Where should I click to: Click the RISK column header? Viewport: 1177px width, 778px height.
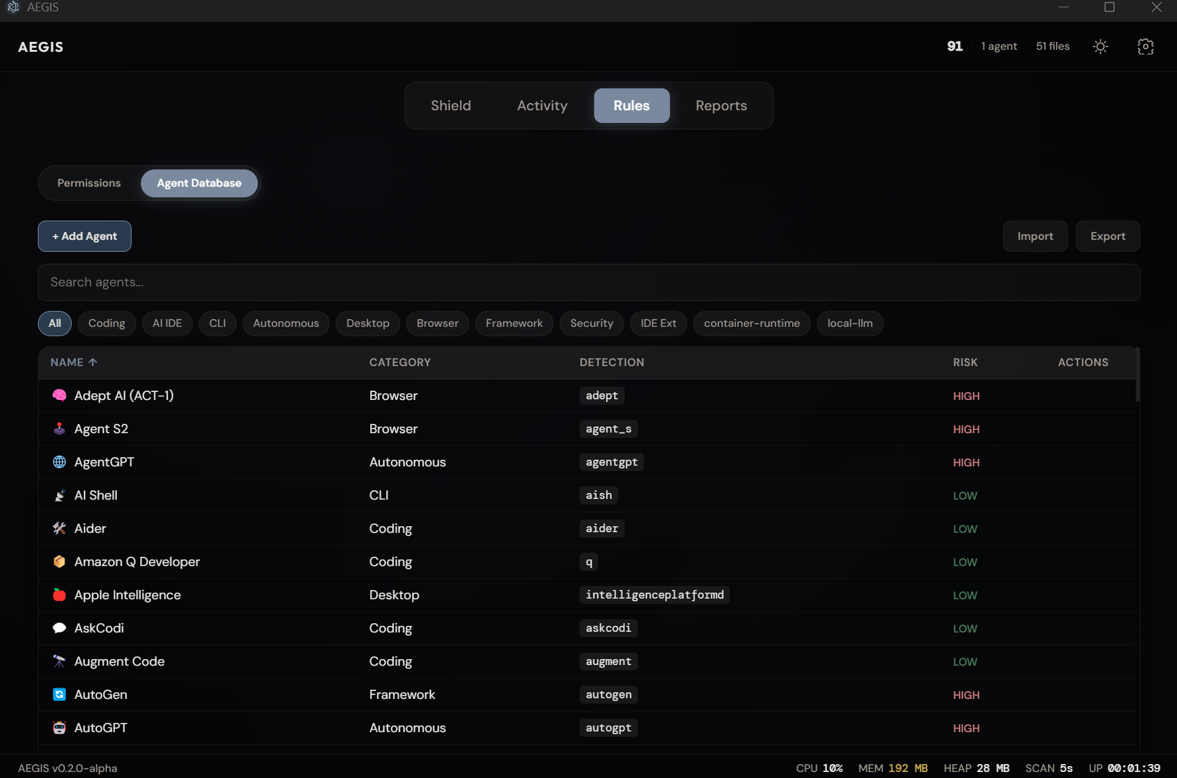tap(965, 362)
